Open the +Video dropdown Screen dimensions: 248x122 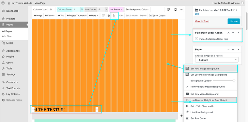(x=50, y=16)
